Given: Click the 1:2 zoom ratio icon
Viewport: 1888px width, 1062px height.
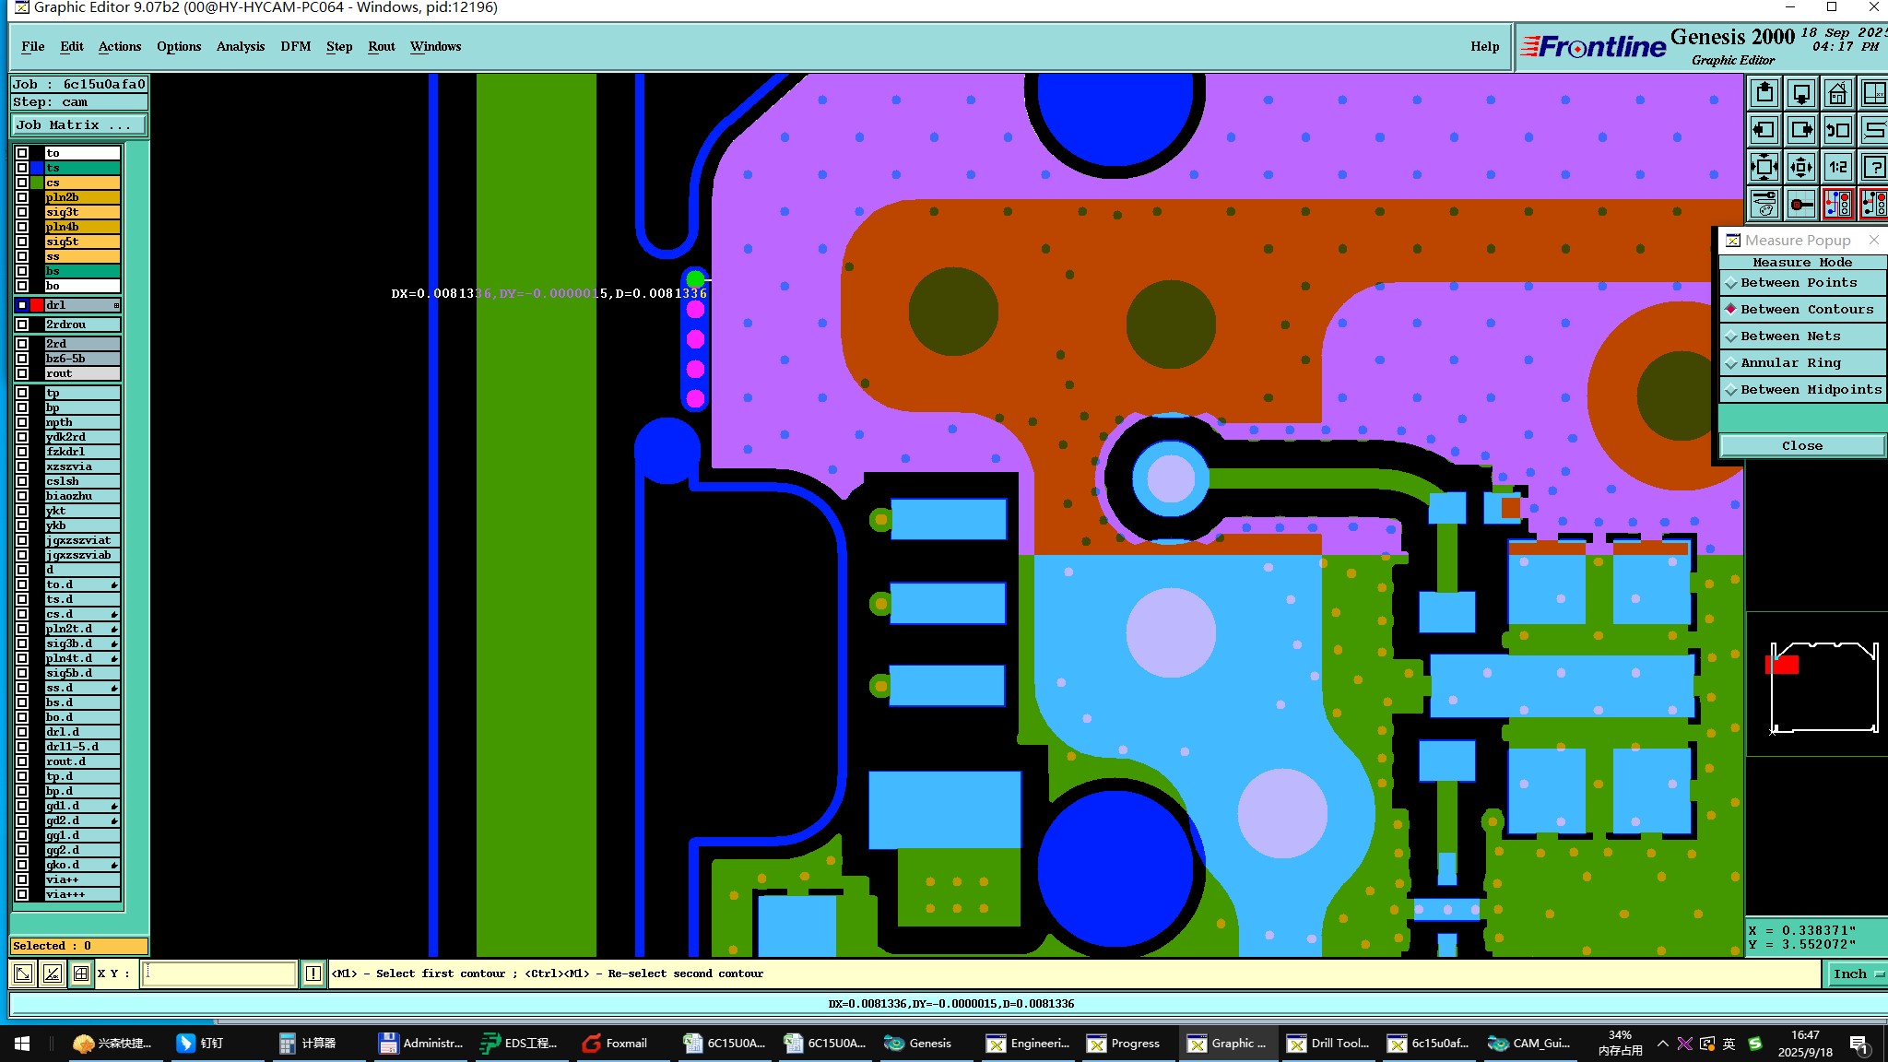Looking at the screenshot, I should pyautogui.click(x=1837, y=167).
